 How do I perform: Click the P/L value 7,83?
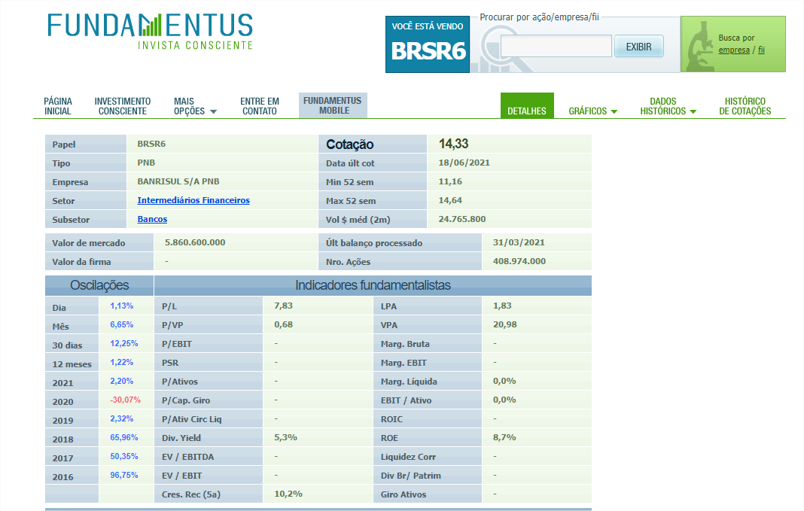point(283,306)
